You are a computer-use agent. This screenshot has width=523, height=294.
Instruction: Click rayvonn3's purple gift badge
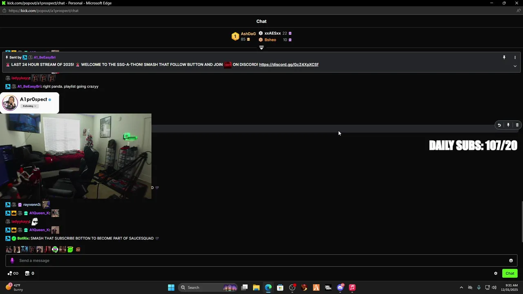(x=20, y=205)
